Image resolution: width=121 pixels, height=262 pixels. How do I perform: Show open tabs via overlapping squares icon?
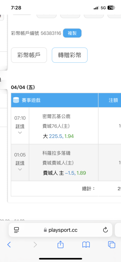[112, 245]
